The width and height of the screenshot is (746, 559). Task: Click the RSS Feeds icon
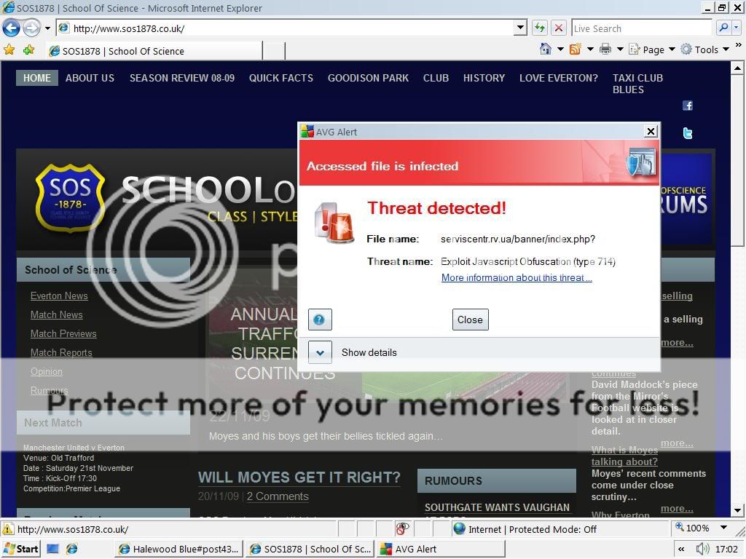(576, 49)
